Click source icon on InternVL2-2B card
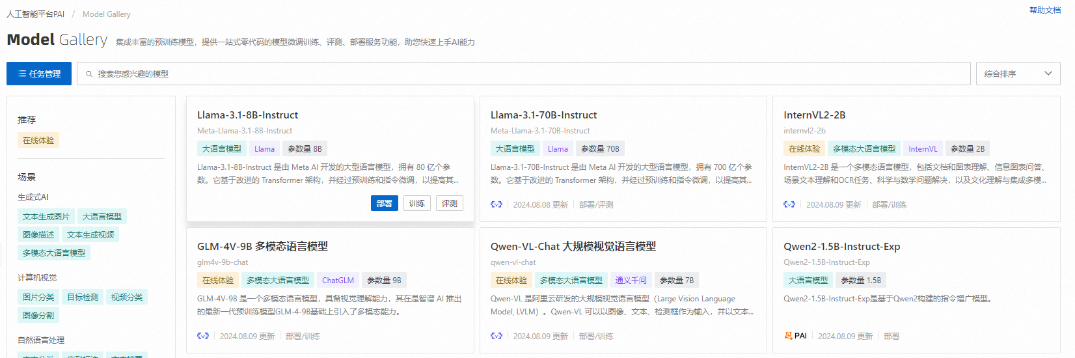The width and height of the screenshot is (1075, 358). click(x=789, y=204)
